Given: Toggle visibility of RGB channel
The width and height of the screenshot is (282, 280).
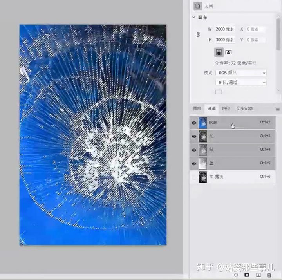Looking at the screenshot, I should pos(194,123).
